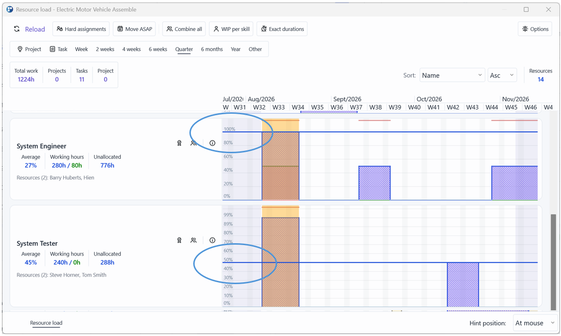Open the Hint position dropdown
The height and width of the screenshot is (336, 561).
click(535, 323)
